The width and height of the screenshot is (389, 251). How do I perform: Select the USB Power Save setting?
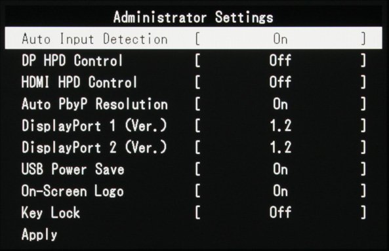pos(73,169)
